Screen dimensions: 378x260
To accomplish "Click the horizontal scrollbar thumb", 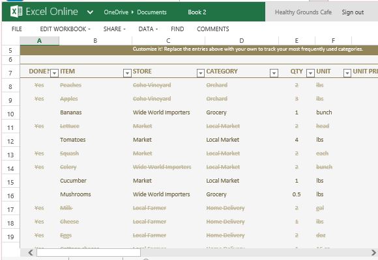I will click(89, 253).
